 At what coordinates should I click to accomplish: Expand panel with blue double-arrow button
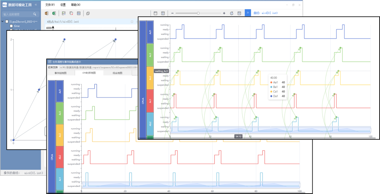tap(248, 13)
